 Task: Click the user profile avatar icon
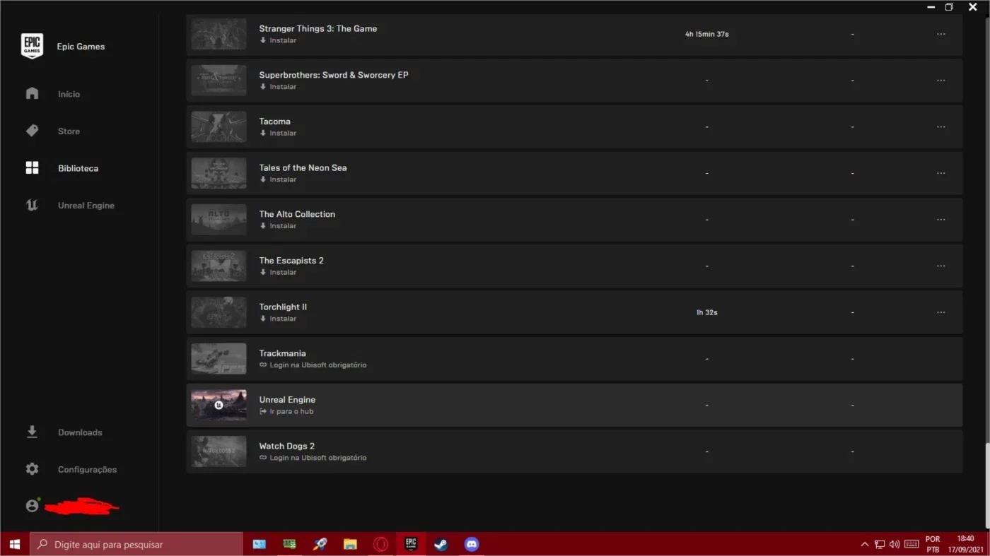point(32,506)
